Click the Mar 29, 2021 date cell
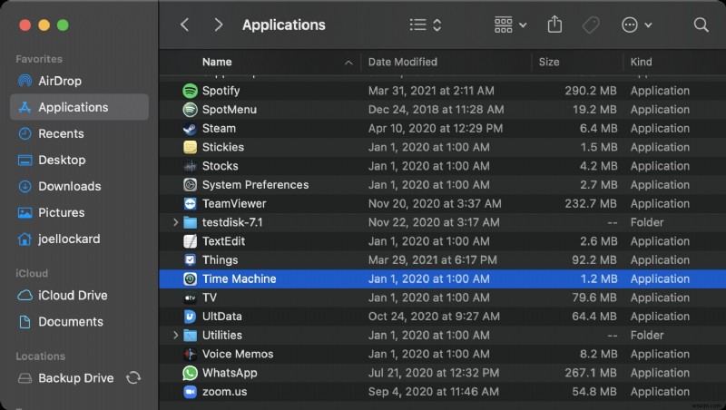 click(433, 260)
